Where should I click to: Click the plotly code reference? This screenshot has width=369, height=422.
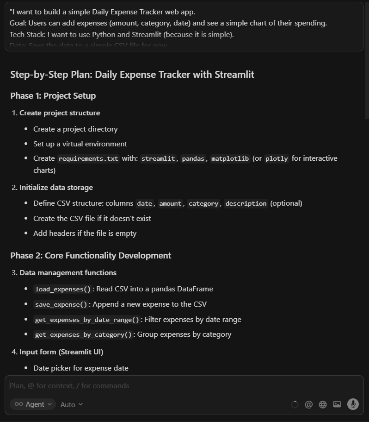[276, 158]
